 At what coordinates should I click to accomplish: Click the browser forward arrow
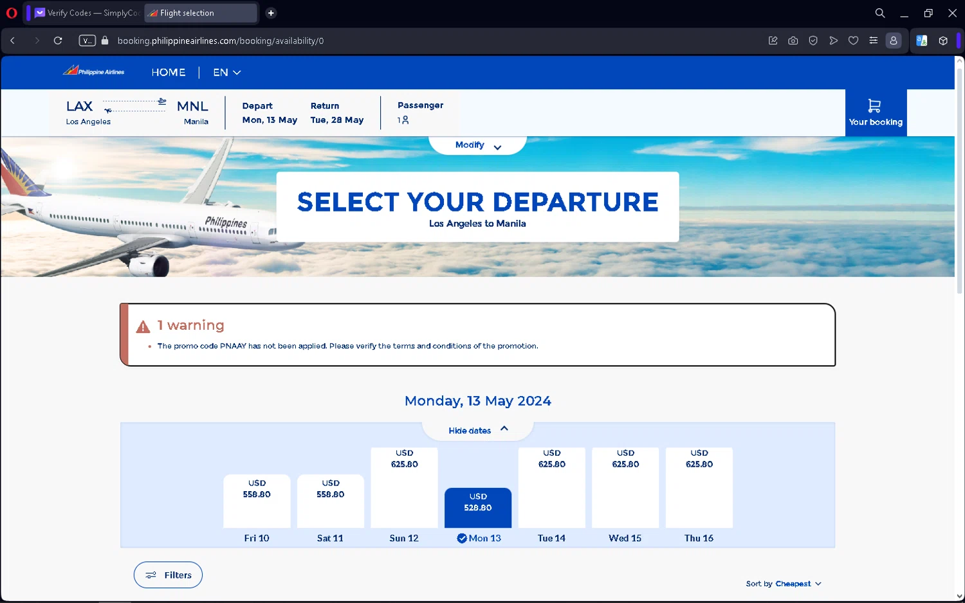[37, 40]
